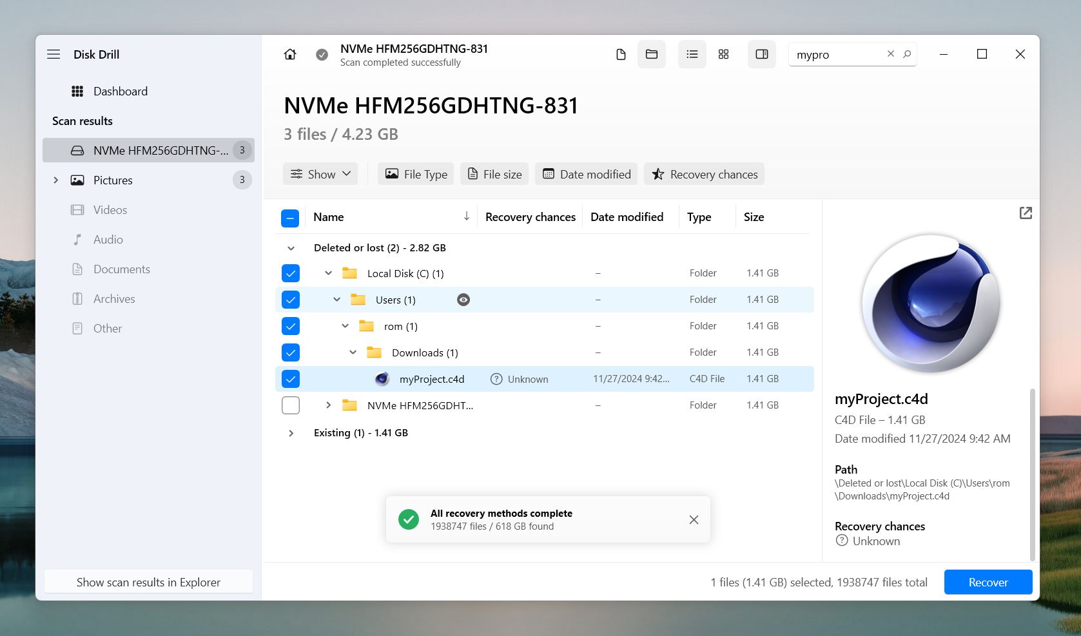Open the Recovery chances filter
1081x636 pixels.
704,174
